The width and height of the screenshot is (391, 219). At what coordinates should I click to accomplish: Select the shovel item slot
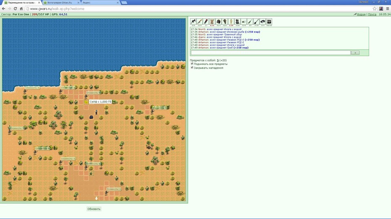(x=256, y=22)
